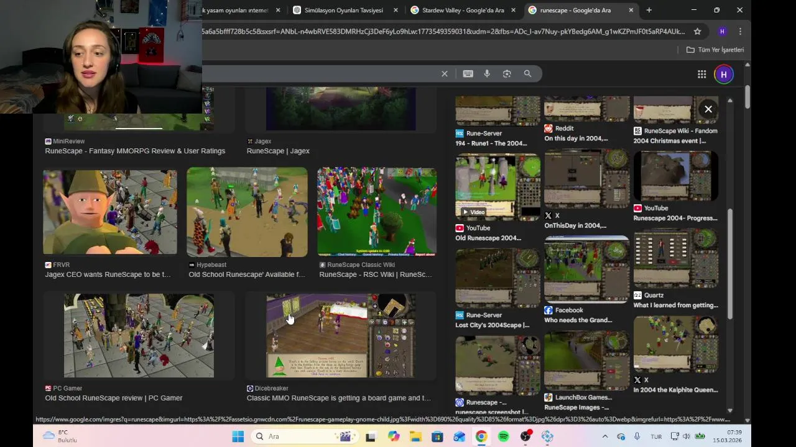Open a new browser tab
The width and height of the screenshot is (796, 447).
click(x=649, y=10)
